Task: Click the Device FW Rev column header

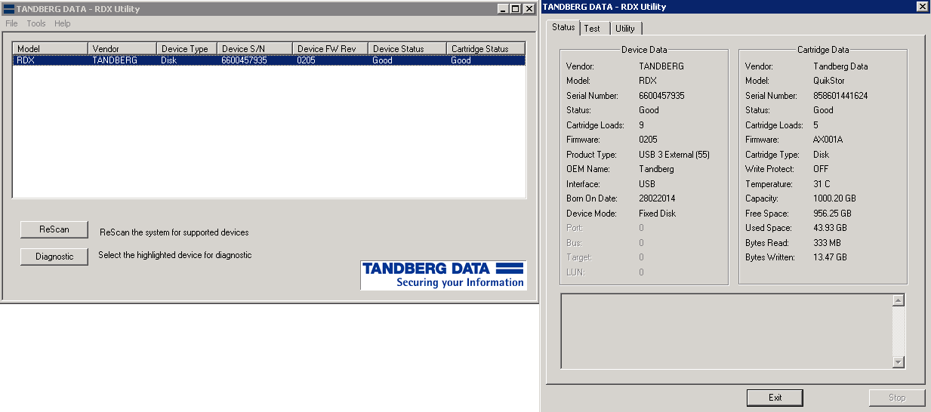Action: (x=331, y=49)
